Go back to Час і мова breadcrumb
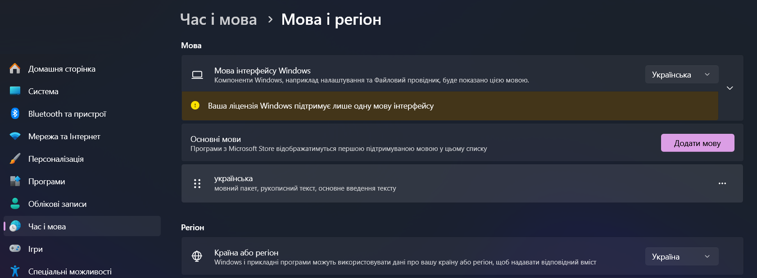Screen dimensions: 757x278 click(x=218, y=19)
